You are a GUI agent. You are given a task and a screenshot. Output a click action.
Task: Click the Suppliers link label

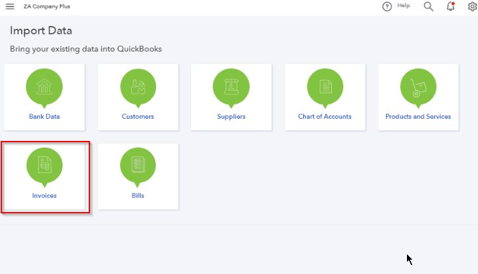coord(231,117)
